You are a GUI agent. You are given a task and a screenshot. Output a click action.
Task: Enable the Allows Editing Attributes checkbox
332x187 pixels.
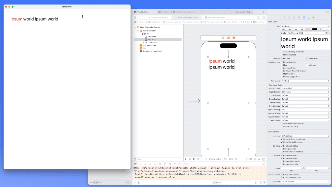click(281, 52)
